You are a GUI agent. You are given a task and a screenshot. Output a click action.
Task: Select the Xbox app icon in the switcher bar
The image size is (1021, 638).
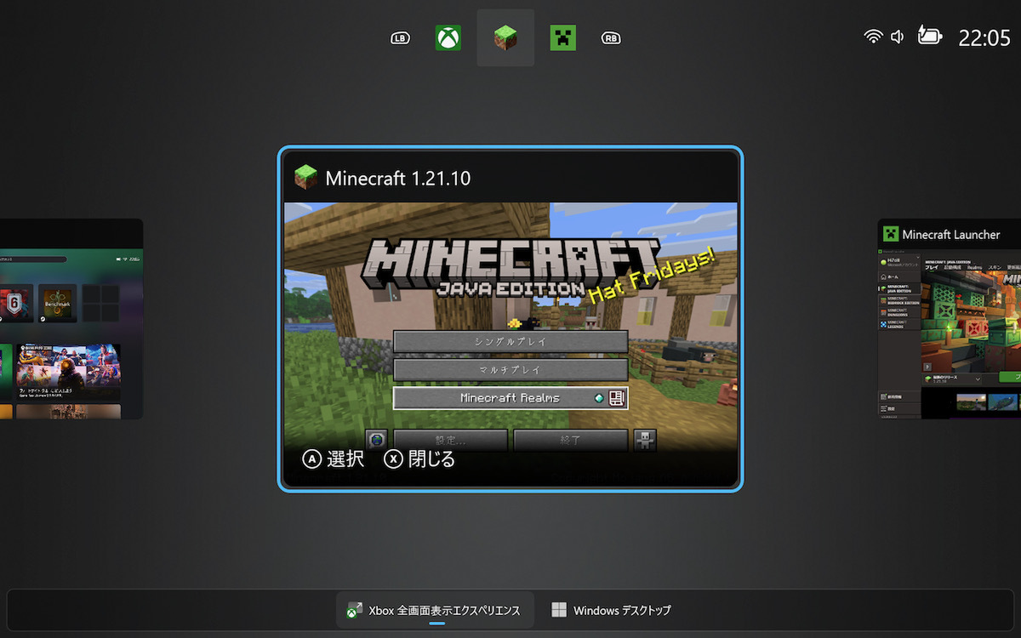(x=448, y=37)
